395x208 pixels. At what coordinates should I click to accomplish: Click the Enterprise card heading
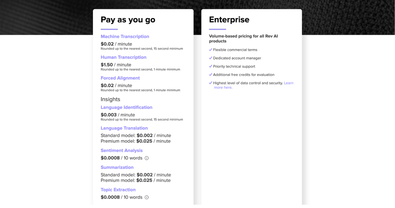point(229,20)
